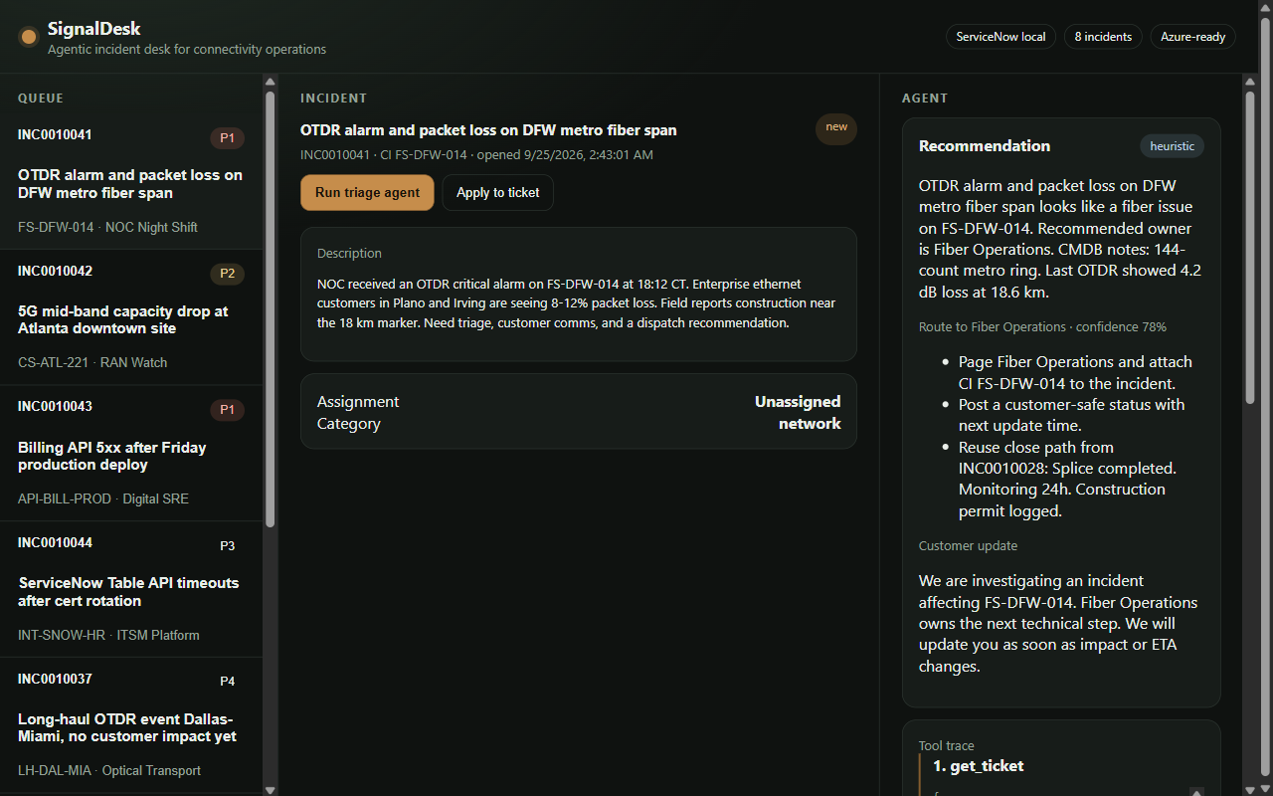Click the Azure-ready badge
The image size is (1273, 796).
[1193, 37]
